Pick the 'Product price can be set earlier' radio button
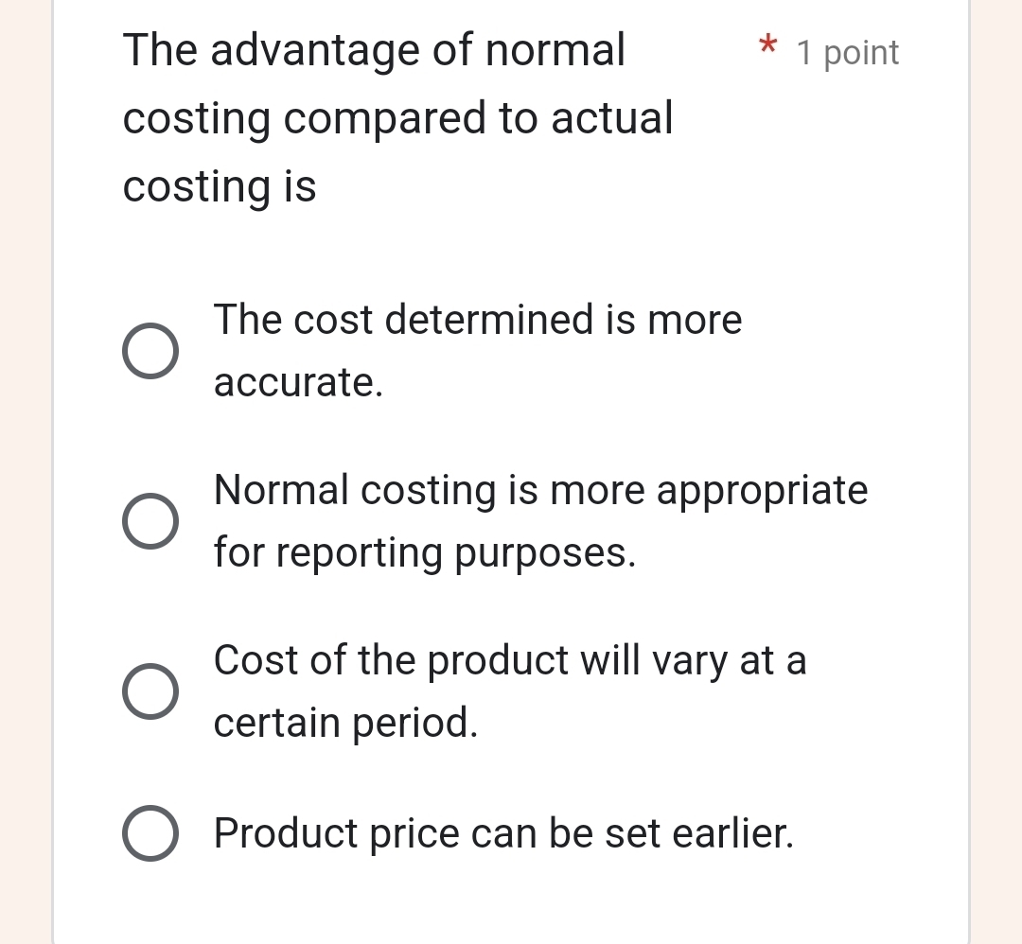The width and height of the screenshot is (1022, 944). [150, 833]
